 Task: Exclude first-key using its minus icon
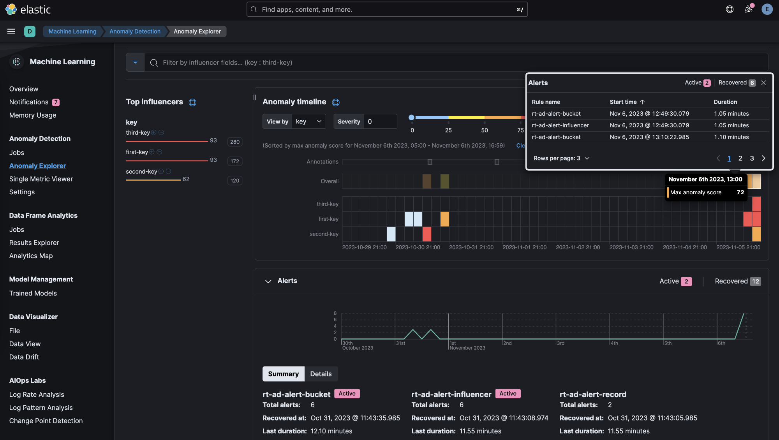(159, 152)
